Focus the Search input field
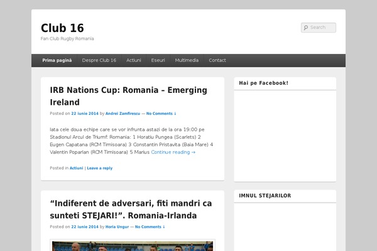The height and width of the screenshot is (251, 377). tap(319, 28)
